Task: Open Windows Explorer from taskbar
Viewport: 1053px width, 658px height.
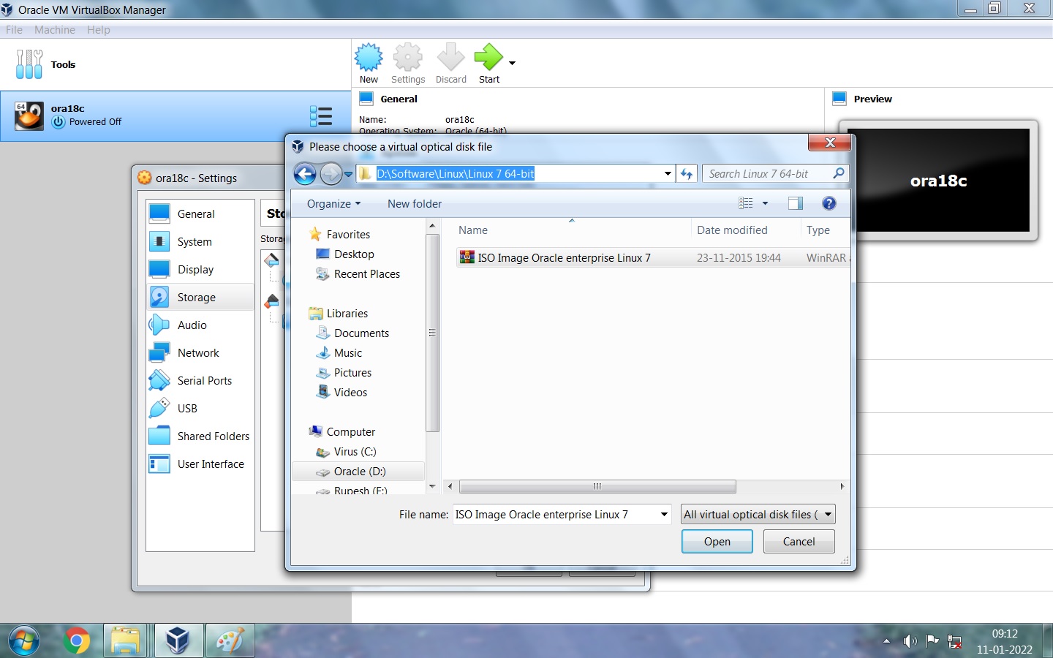Action: tap(125, 641)
